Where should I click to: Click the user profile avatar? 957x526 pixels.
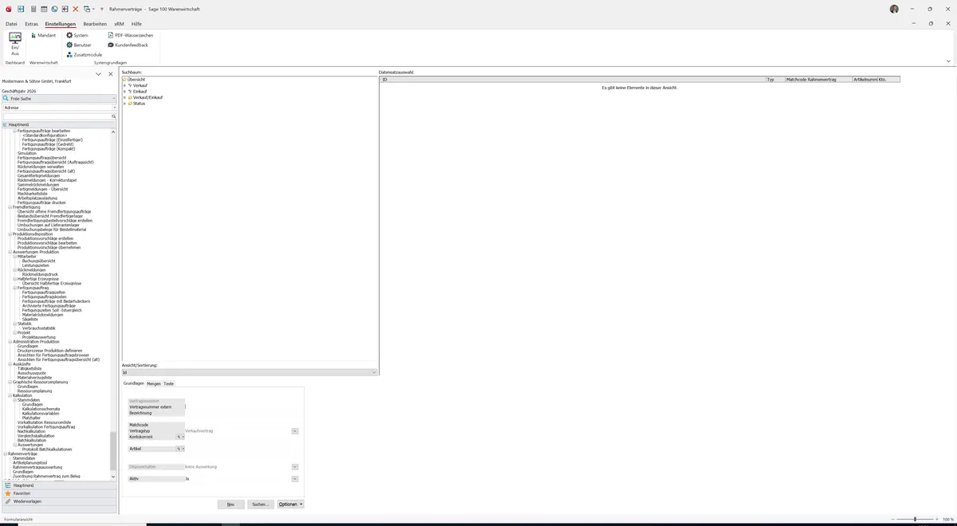coord(894,9)
